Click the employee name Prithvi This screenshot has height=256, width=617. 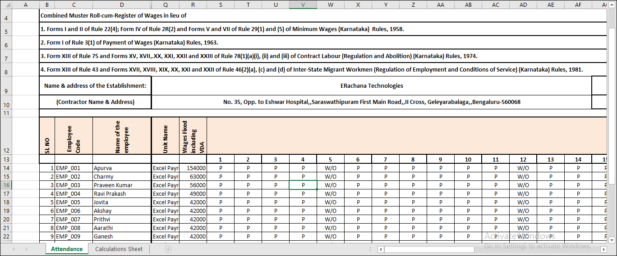coord(122,219)
